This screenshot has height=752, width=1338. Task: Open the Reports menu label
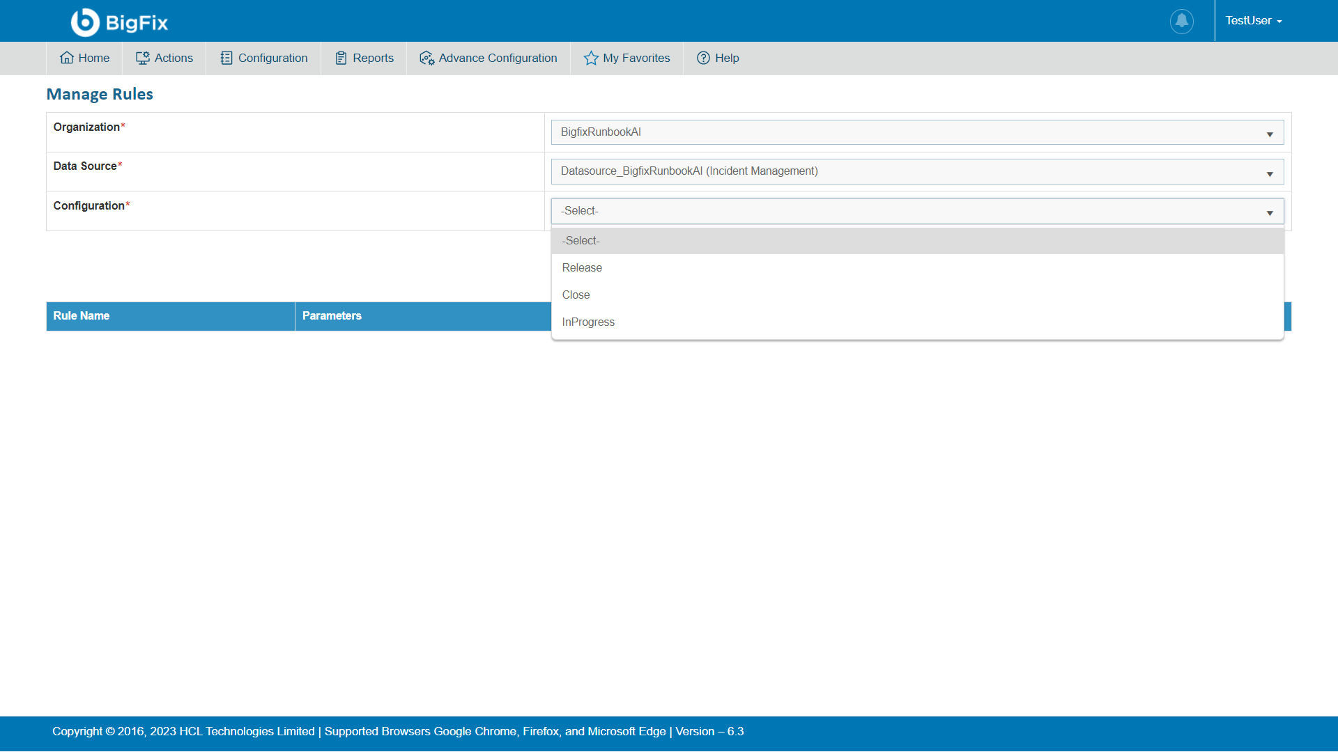pyautogui.click(x=373, y=58)
